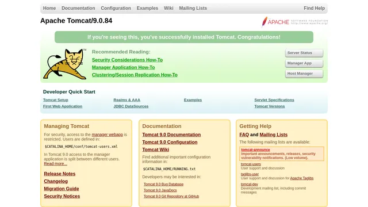Open the Release Notes link
Screen dimensions: 368x207
(60, 174)
